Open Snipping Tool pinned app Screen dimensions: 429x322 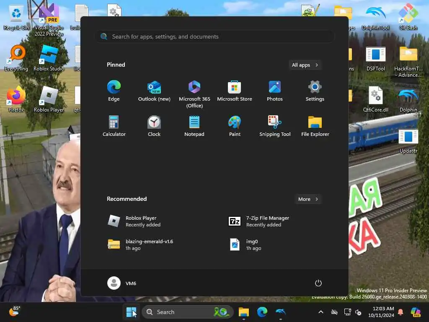click(x=275, y=126)
